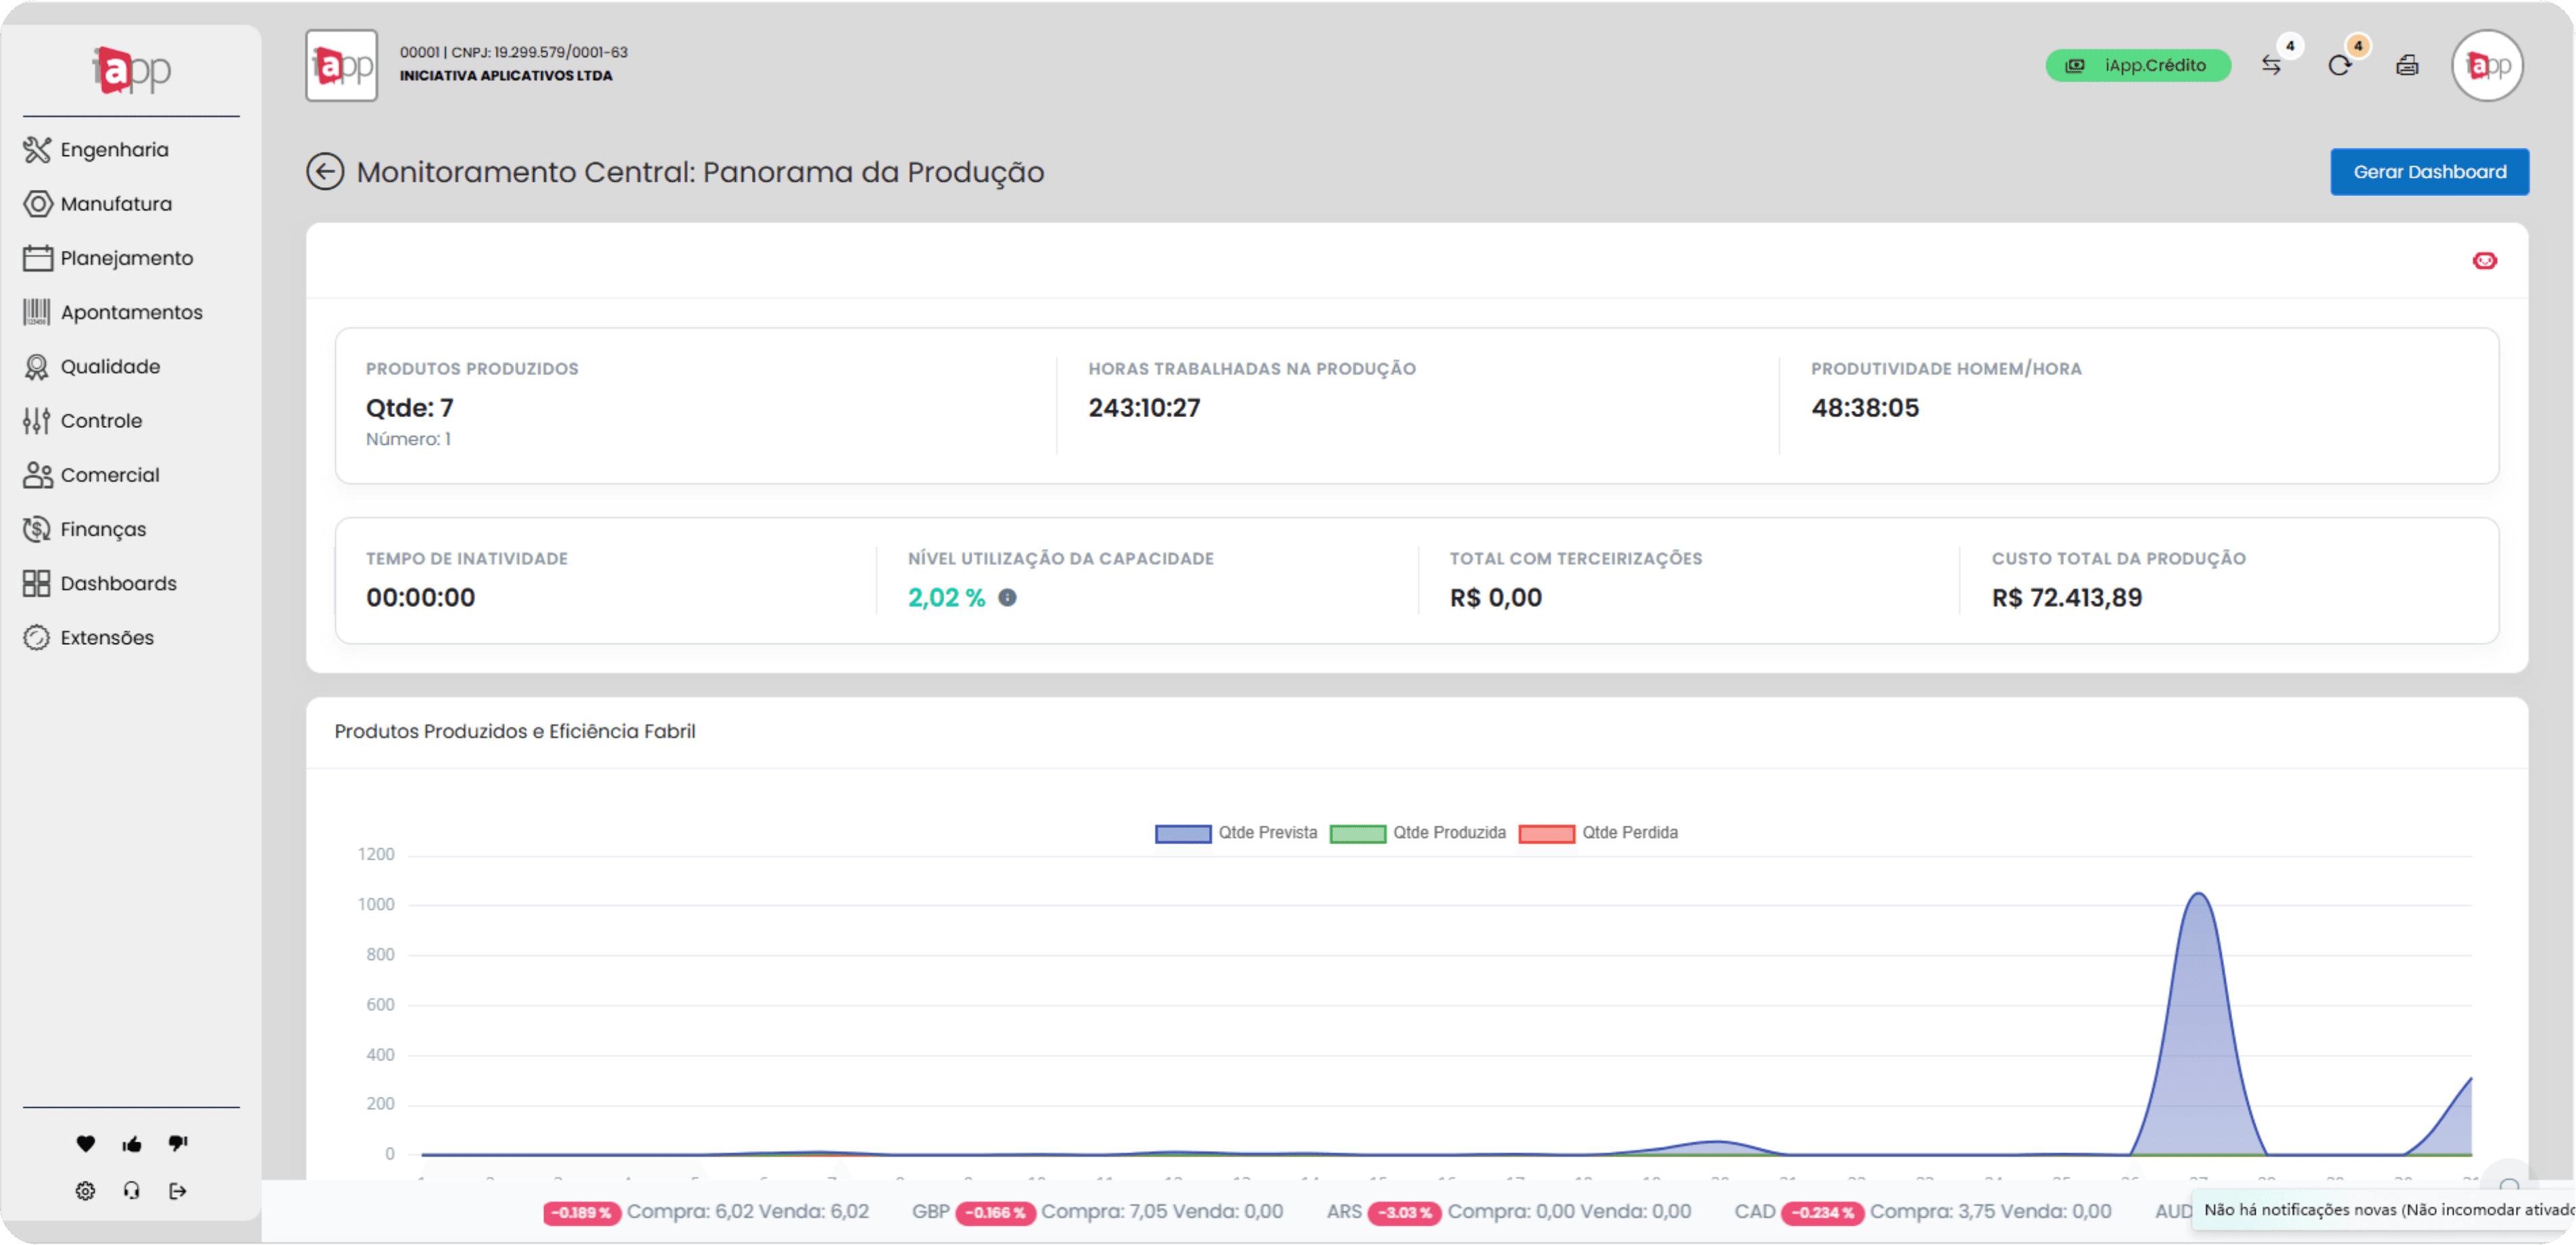Click the info icon next to 2,02 %

[x=1007, y=598]
